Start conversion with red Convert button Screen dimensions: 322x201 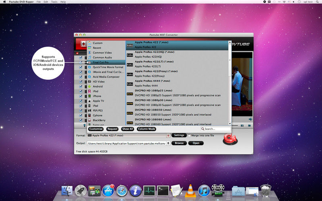(x=230, y=139)
